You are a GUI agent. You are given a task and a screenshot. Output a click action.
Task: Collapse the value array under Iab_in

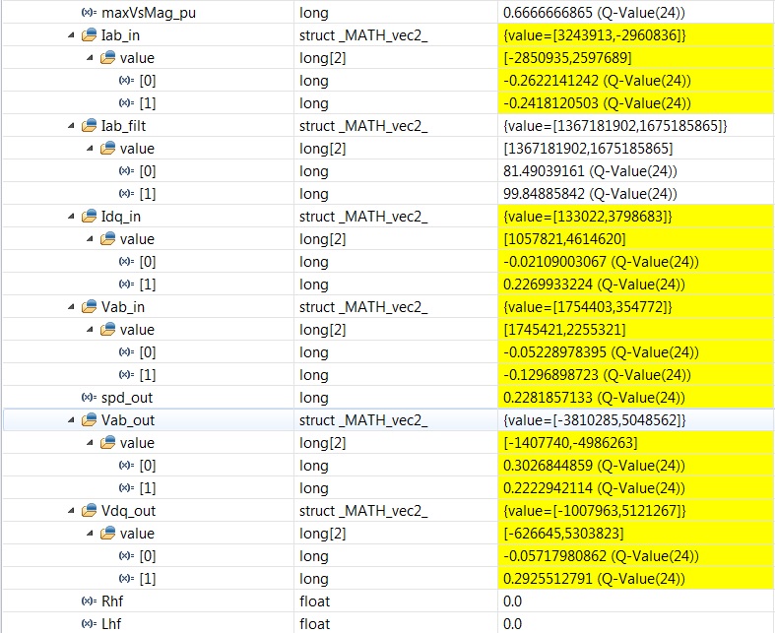click(90, 58)
